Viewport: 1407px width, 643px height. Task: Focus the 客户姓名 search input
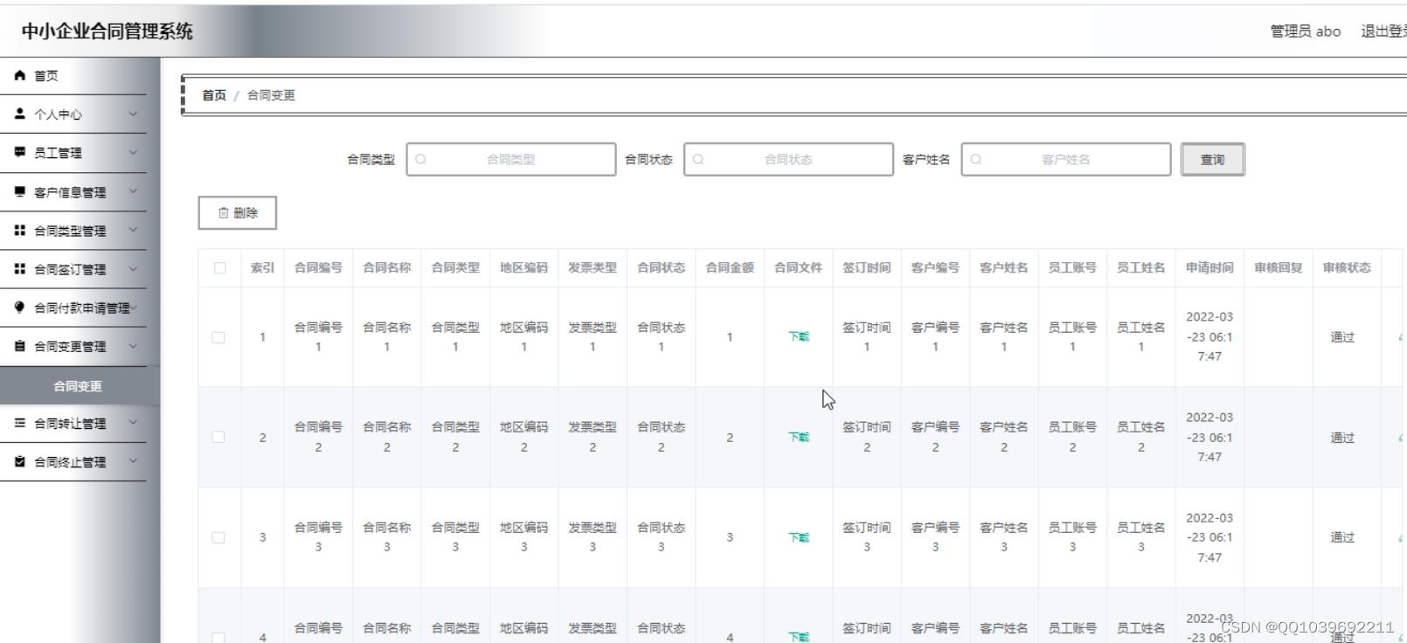pos(1066,160)
